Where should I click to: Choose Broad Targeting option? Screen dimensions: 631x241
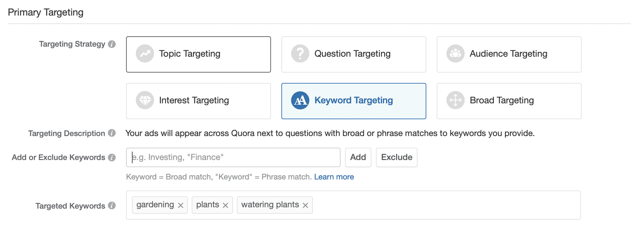pos(509,101)
